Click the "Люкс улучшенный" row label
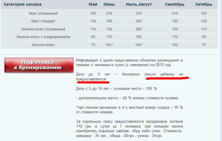The width and height of the screenshot is (222, 141). pos(43,13)
